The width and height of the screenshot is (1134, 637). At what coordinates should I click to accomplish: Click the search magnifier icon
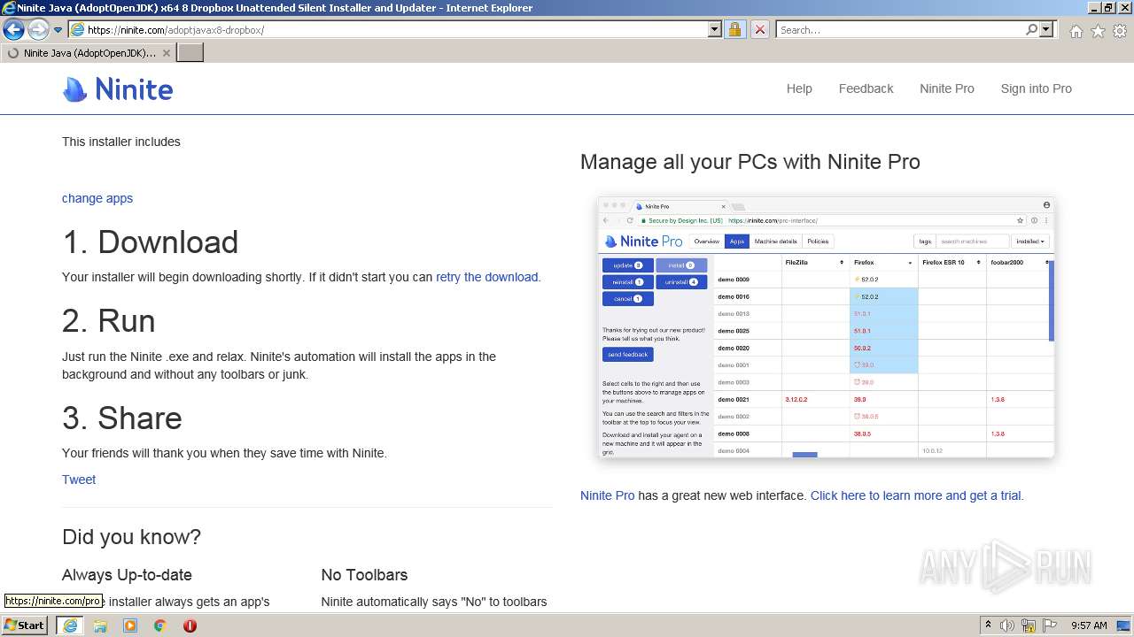click(1031, 29)
